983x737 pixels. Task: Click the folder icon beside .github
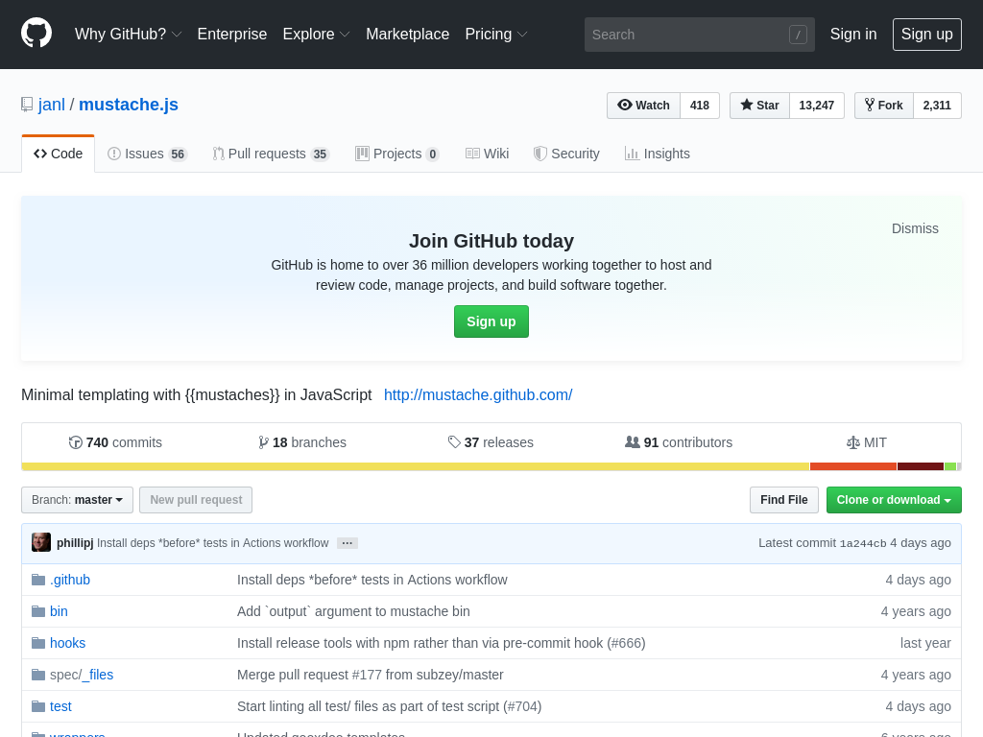38,580
